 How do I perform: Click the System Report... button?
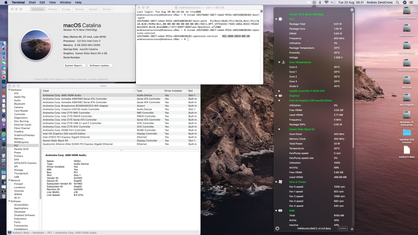(74, 66)
